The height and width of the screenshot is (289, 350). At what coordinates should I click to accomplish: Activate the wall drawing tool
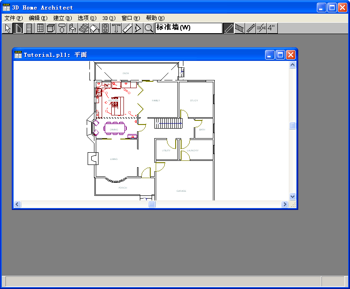point(18,28)
